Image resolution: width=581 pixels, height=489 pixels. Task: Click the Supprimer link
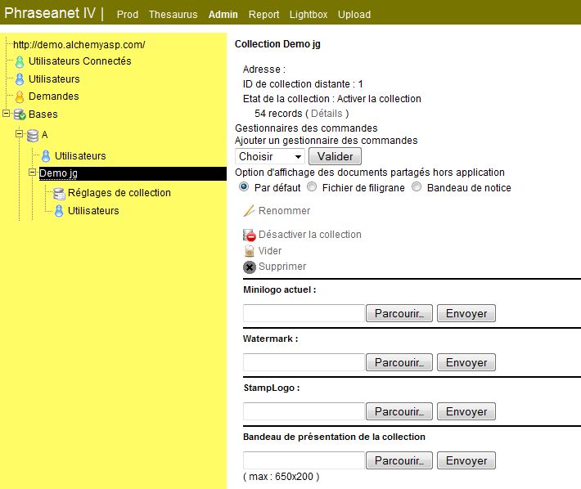282,266
